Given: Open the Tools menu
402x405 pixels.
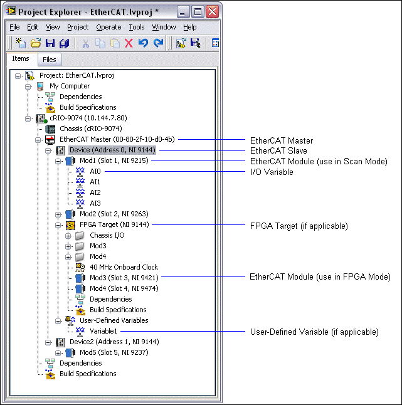Looking at the screenshot, I should (137, 27).
